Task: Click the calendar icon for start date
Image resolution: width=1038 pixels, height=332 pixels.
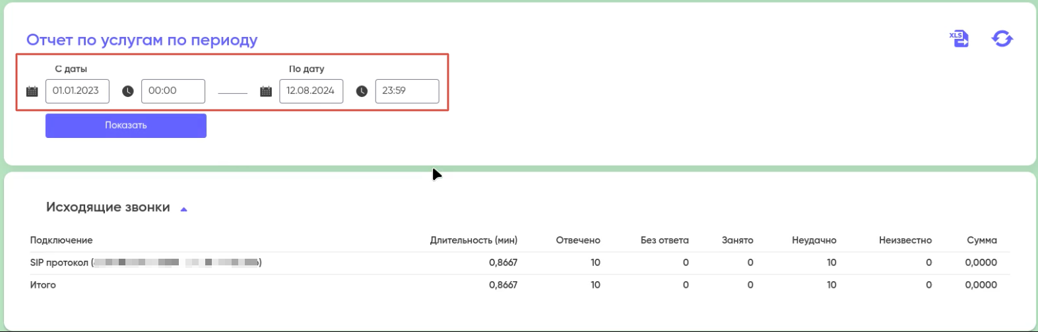Action: 32,91
